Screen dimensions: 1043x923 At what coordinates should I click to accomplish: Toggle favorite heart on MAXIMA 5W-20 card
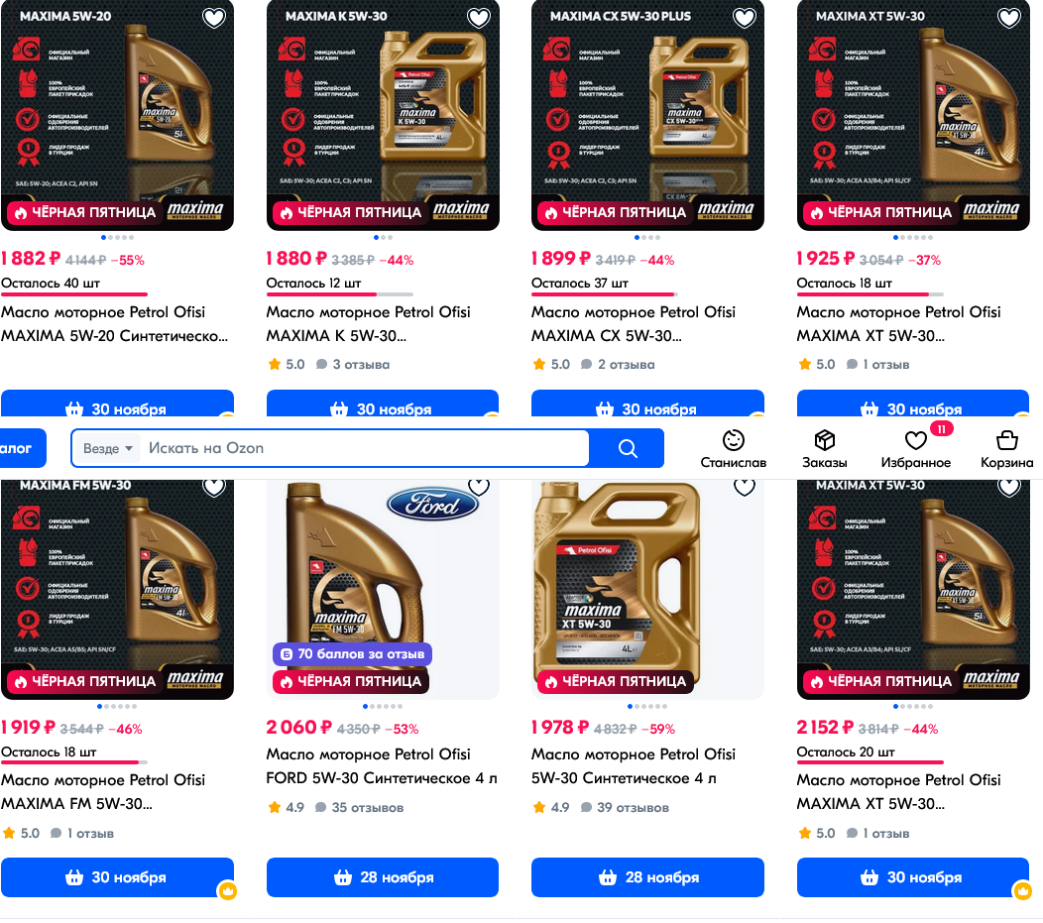[213, 17]
